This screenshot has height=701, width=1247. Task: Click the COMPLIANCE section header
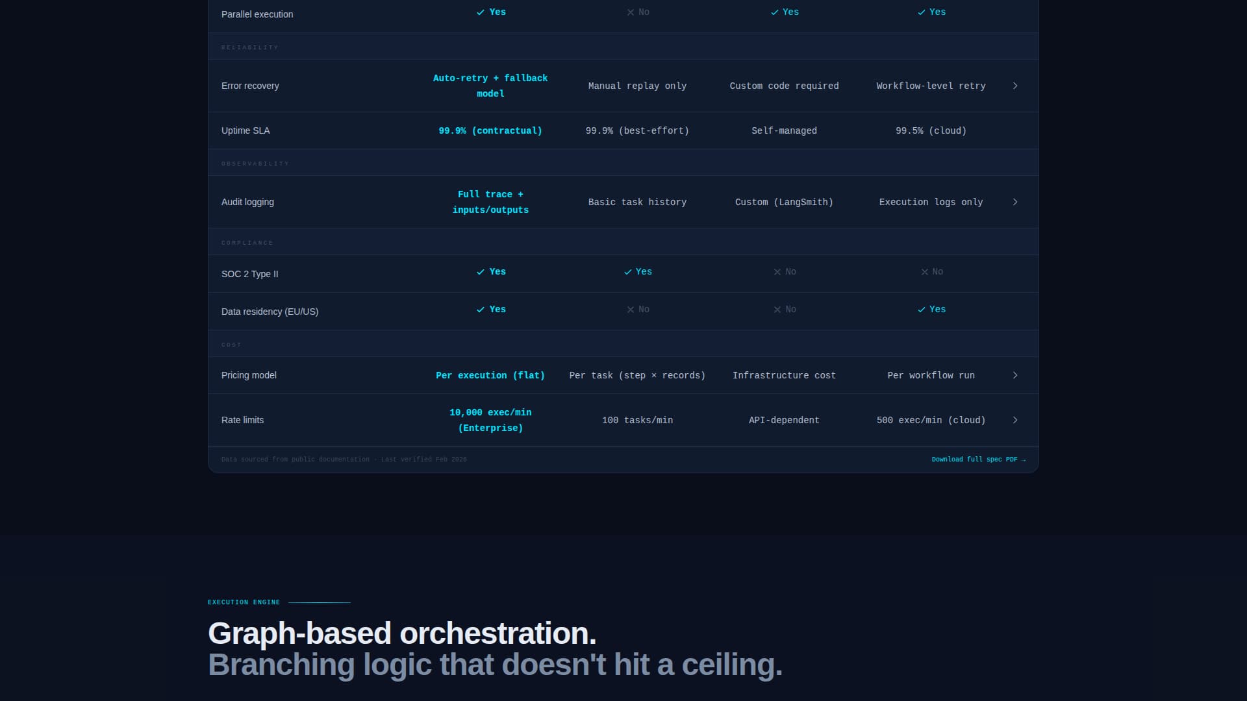point(247,243)
